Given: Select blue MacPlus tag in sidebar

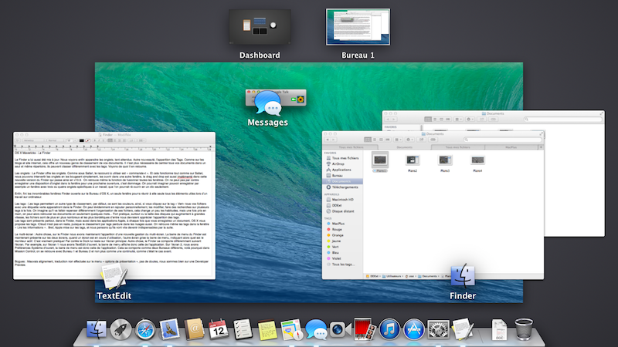Looking at the screenshot, I should [x=338, y=224].
